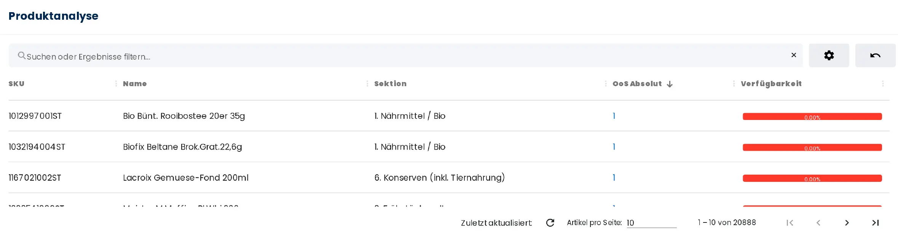Jump to the first page
This screenshot has height=246, width=898.
pos(790,223)
